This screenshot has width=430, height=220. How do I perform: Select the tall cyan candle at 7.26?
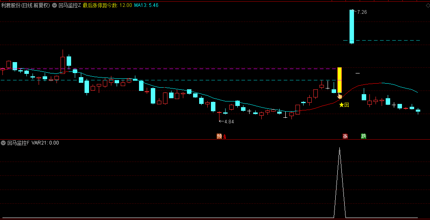tap(352, 26)
